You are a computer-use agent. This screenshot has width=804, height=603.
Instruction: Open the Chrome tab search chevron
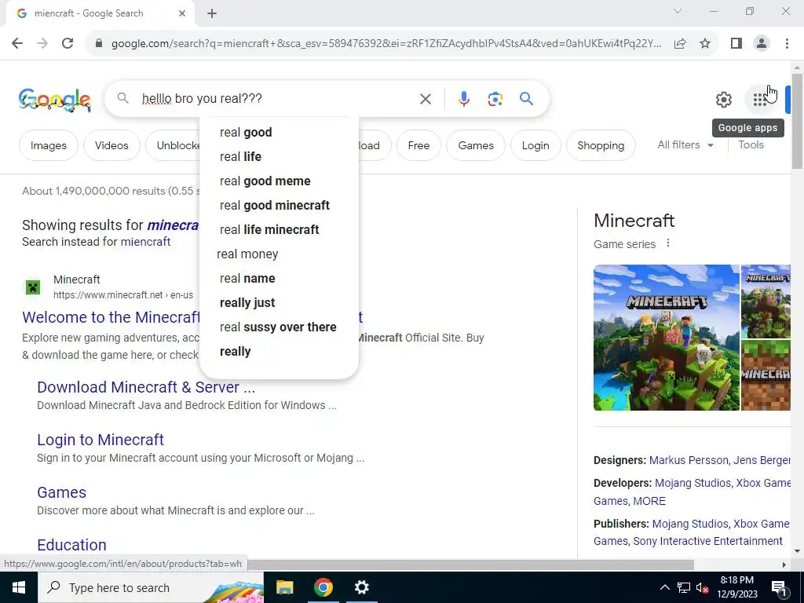(678, 11)
